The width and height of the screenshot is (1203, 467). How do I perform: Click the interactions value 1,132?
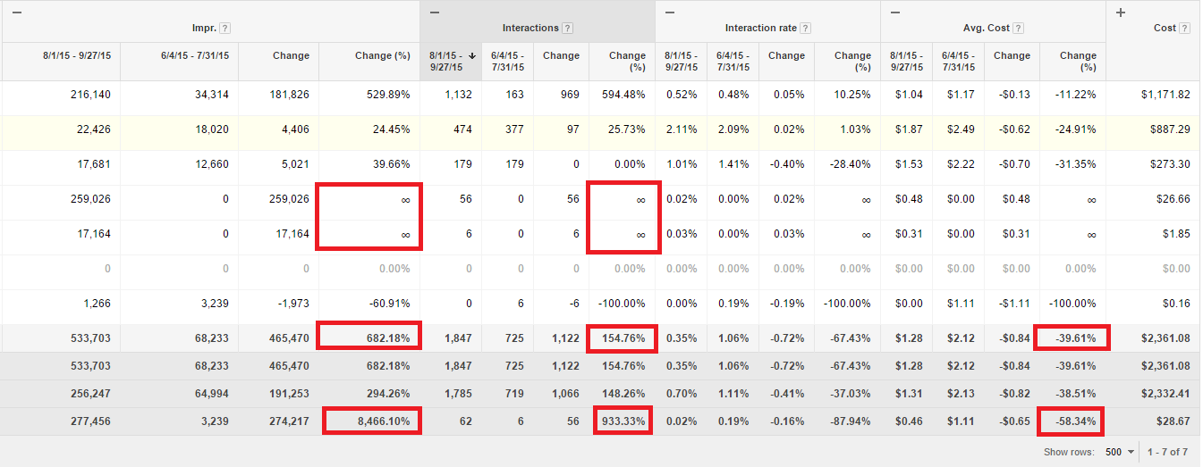pyautogui.click(x=459, y=95)
